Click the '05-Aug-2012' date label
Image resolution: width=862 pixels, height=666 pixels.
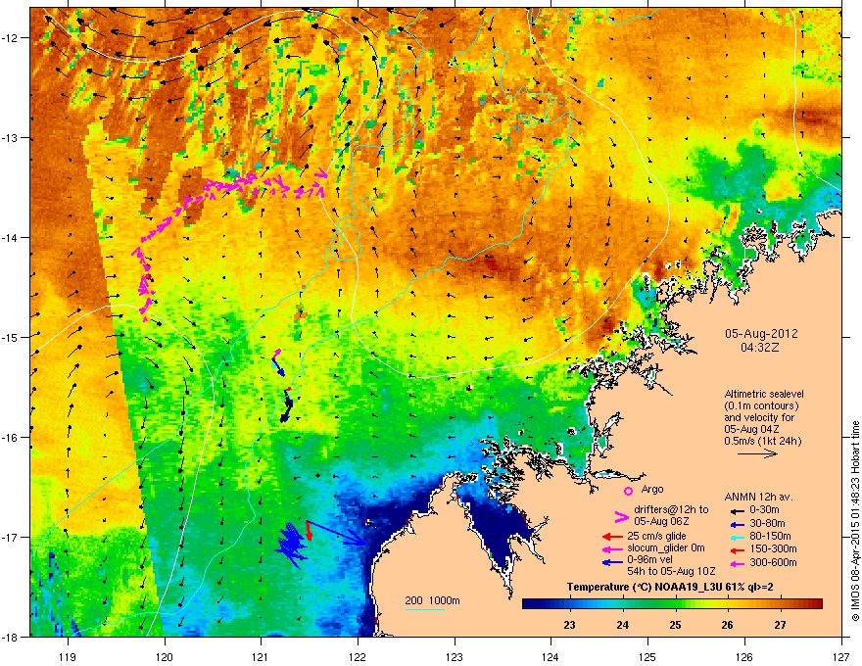pos(761,334)
